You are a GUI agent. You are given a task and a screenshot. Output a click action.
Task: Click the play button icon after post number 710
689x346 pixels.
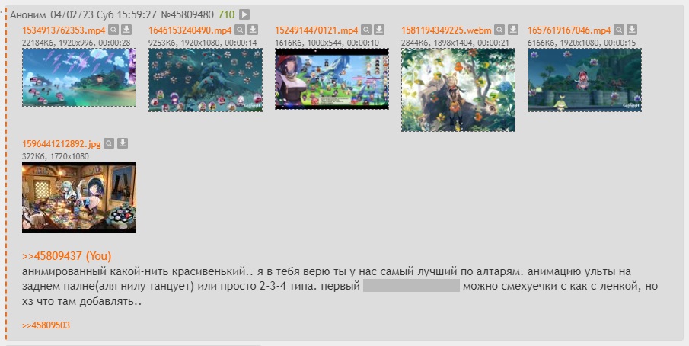[244, 14]
